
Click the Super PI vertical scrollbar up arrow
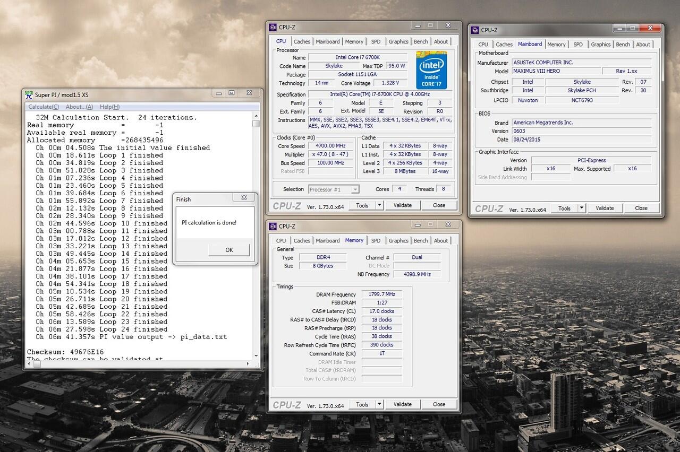pos(256,116)
